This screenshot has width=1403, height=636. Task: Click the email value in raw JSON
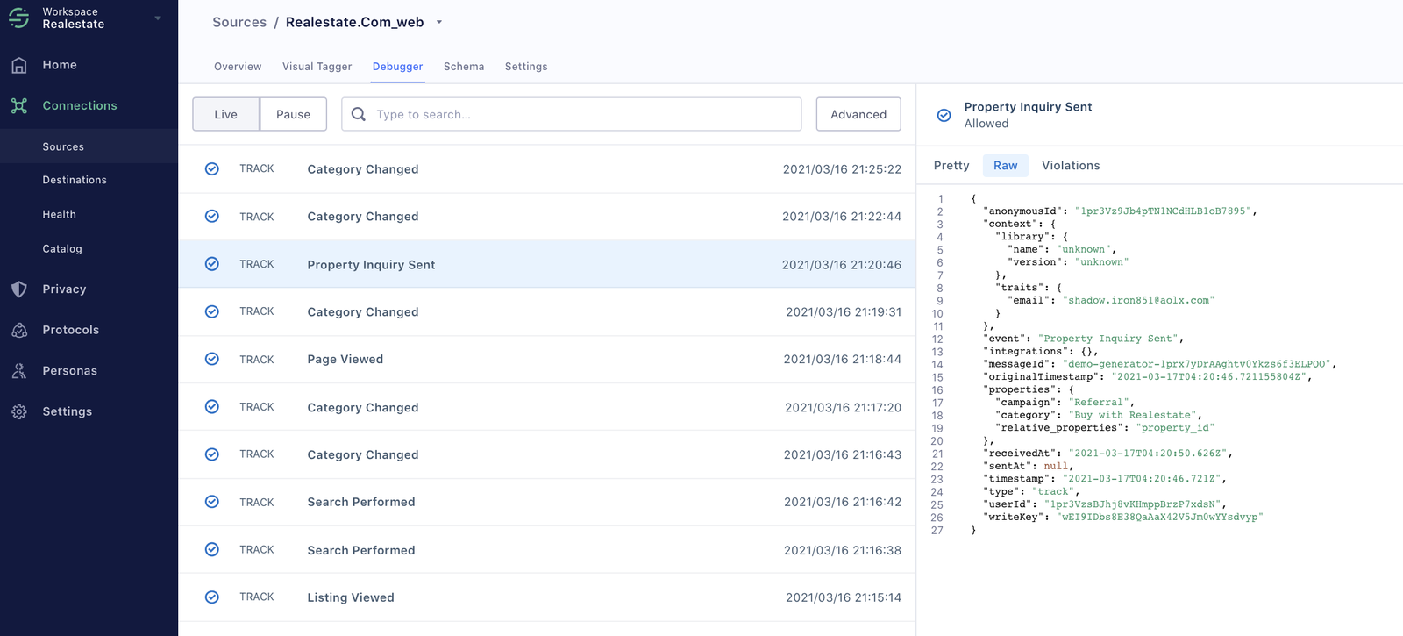click(1138, 300)
